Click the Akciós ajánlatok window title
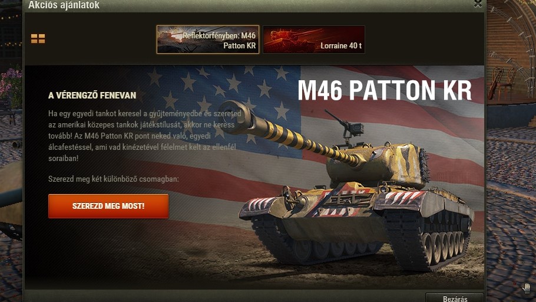536x302 pixels. click(x=64, y=5)
